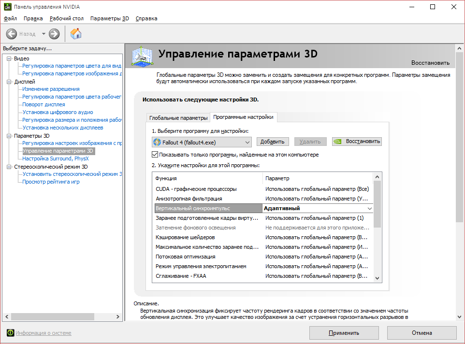This screenshot has width=465, height=344.
Task: Select the Сглаживание - FXAA settings row
Action: click(x=208, y=276)
